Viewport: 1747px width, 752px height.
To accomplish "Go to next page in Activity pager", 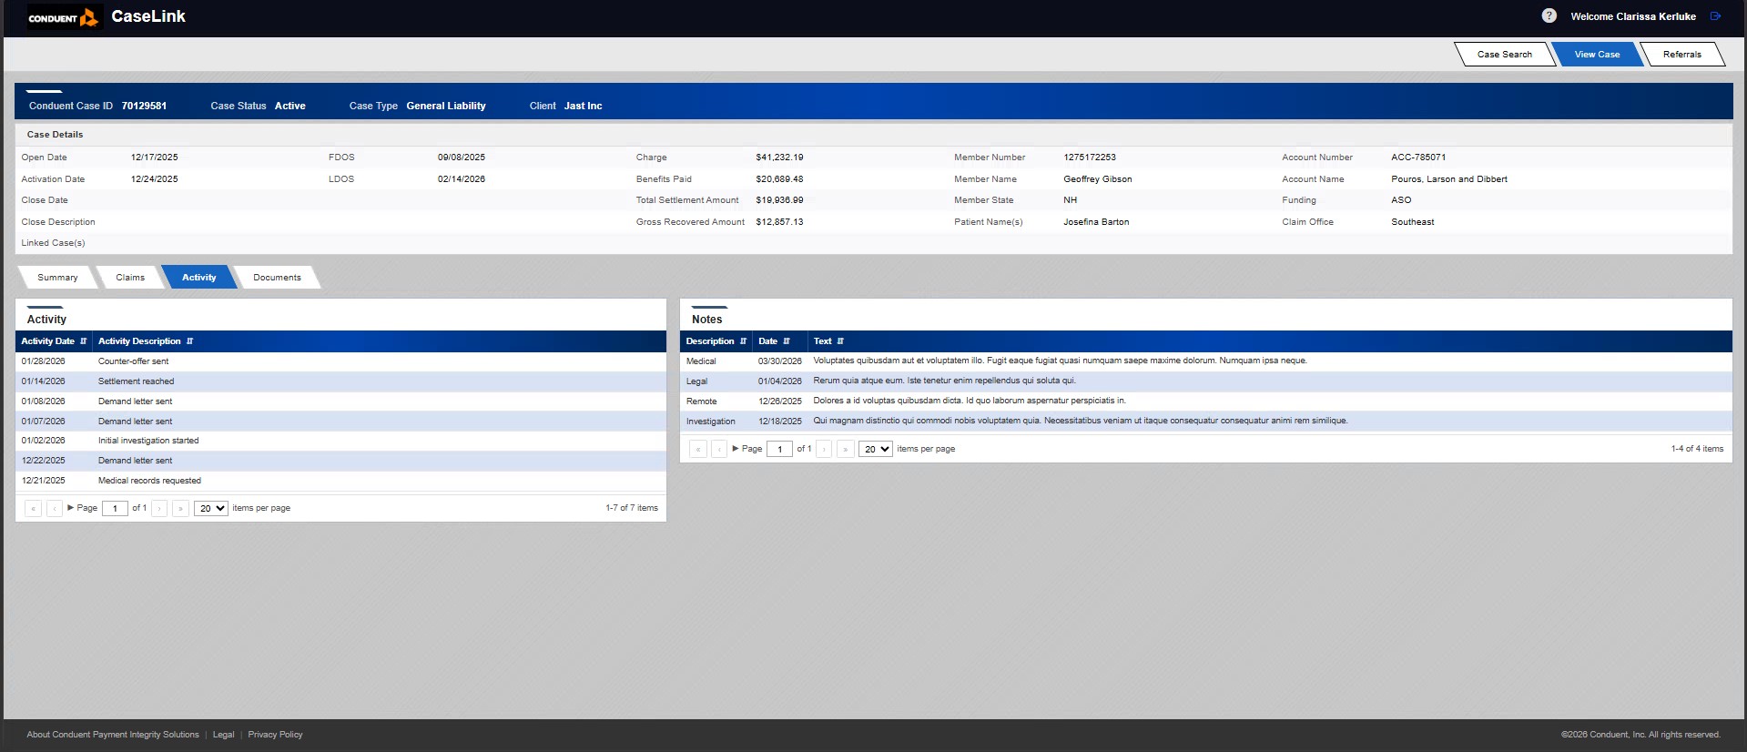I will pyautogui.click(x=159, y=508).
